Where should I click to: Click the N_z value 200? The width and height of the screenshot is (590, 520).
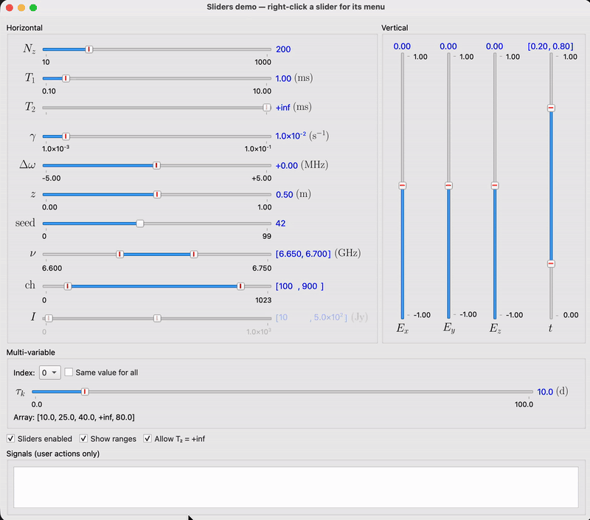pyautogui.click(x=283, y=49)
